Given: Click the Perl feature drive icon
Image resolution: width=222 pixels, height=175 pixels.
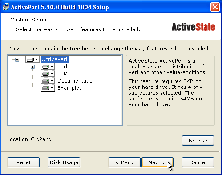Looking at the screenshot, I should tap(48, 67).
